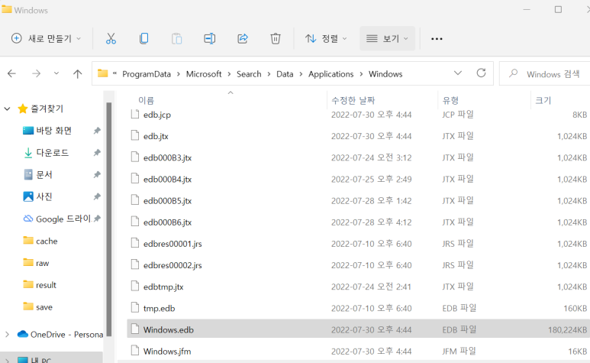
Task: Select file edb000B4.jtx
Action: click(167, 179)
